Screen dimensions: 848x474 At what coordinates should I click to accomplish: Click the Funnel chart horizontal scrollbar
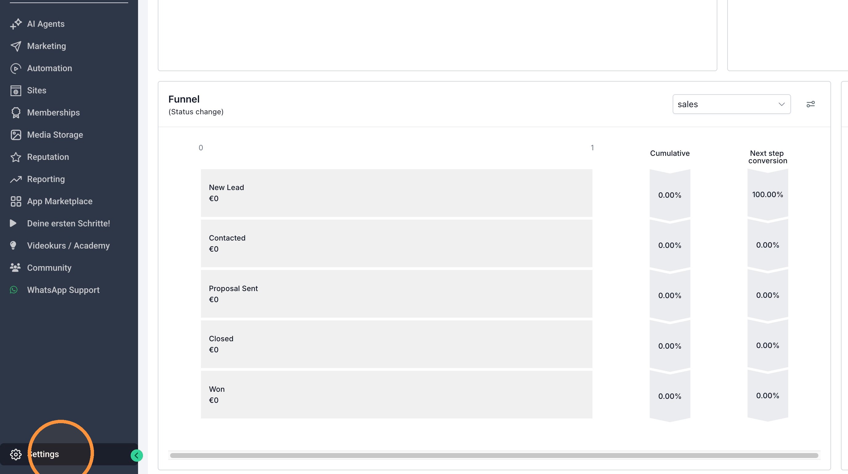point(494,456)
